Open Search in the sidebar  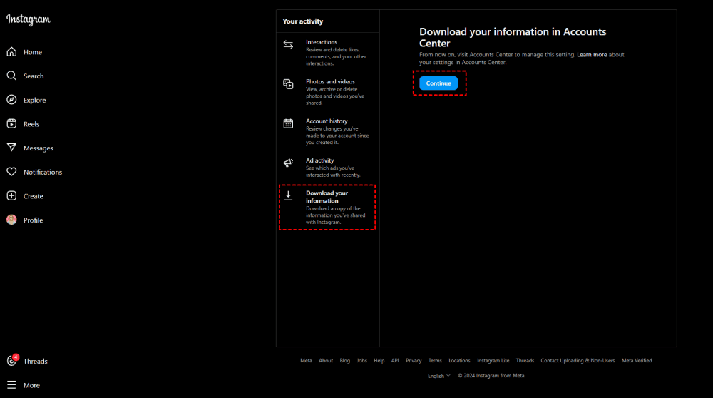[x=34, y=76]
